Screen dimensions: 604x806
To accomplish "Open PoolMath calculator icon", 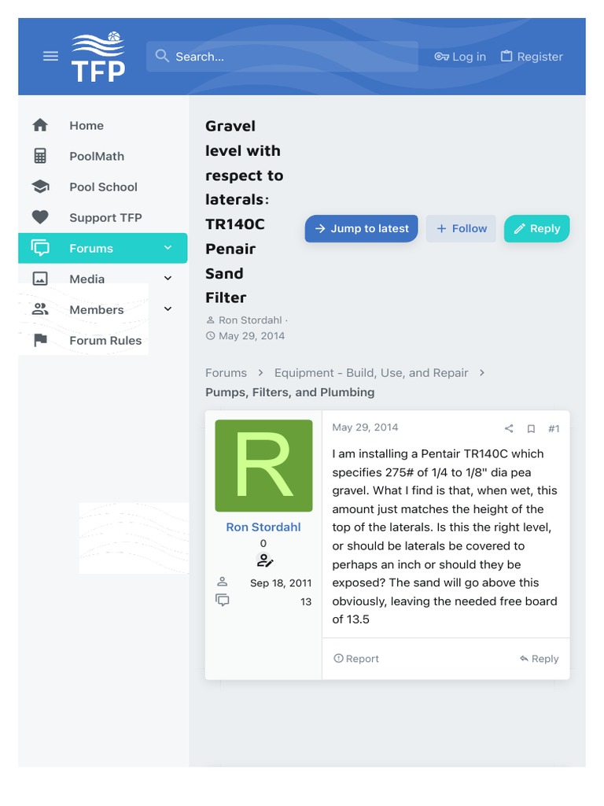I will (x=40, y=156).
